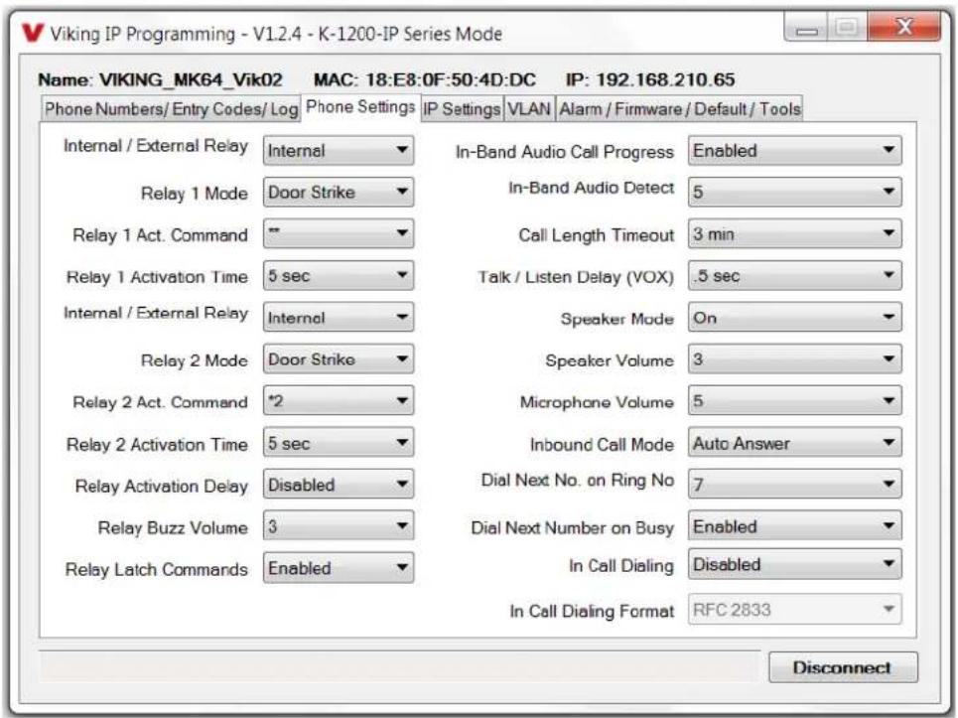Change the Call Length Timeout dropdown
The height and width of the screenshot is (718, 958).
coord(795,234)
